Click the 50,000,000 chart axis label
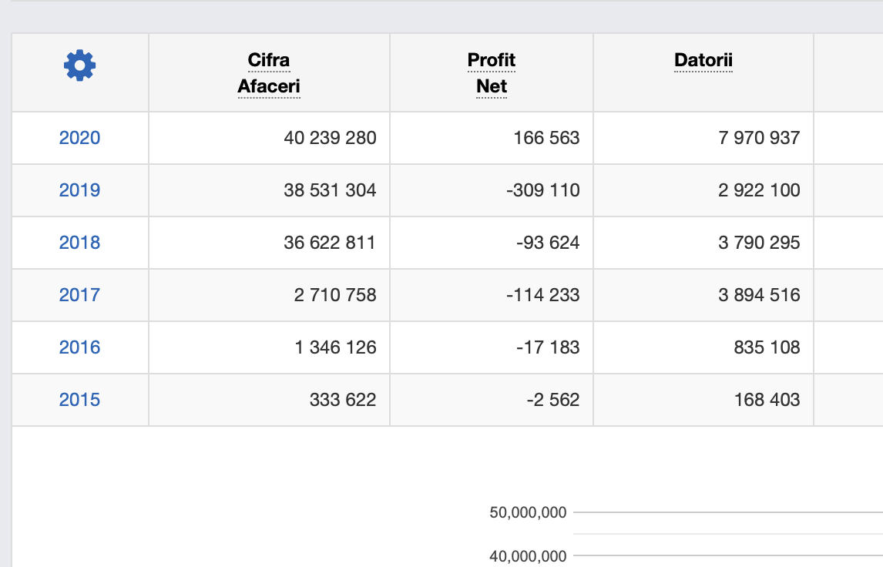 528,512
